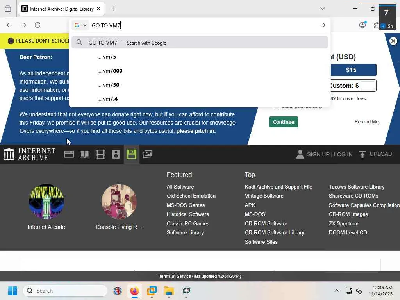Viewport: 400px width, 300px height.
Task: Open File Explorer from the taskbar
Action: [x=169, y=291]
